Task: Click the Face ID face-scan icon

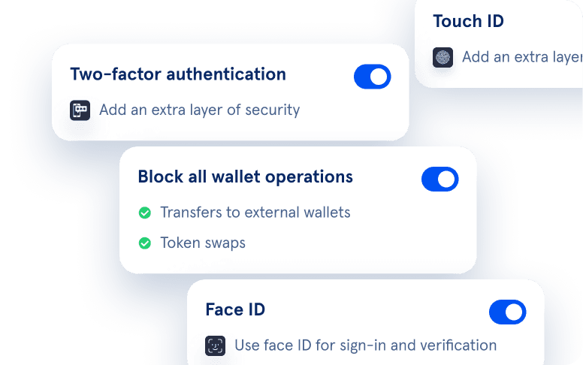Action: [216, 346]
